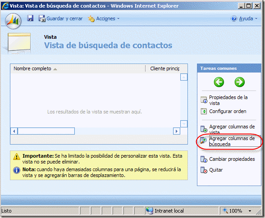Click the blue Ayuda question icon
265x218 pixels.
[x=234, y=18]
